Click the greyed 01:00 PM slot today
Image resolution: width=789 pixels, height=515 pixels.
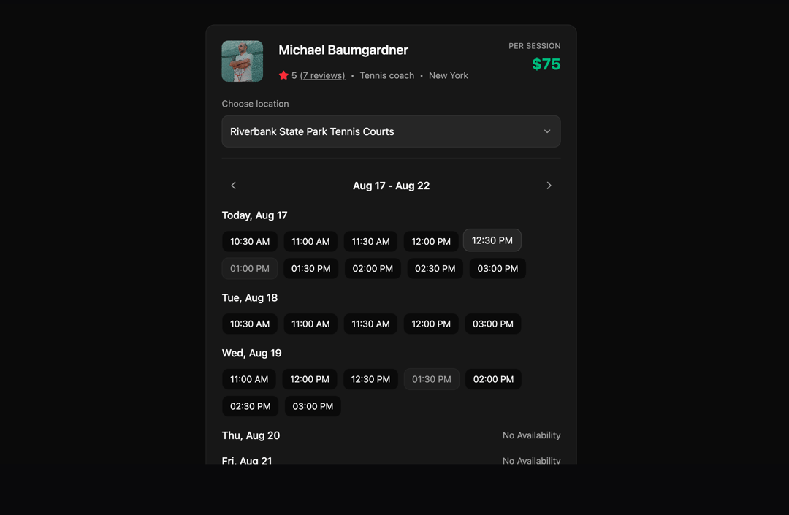coord(250,269)
